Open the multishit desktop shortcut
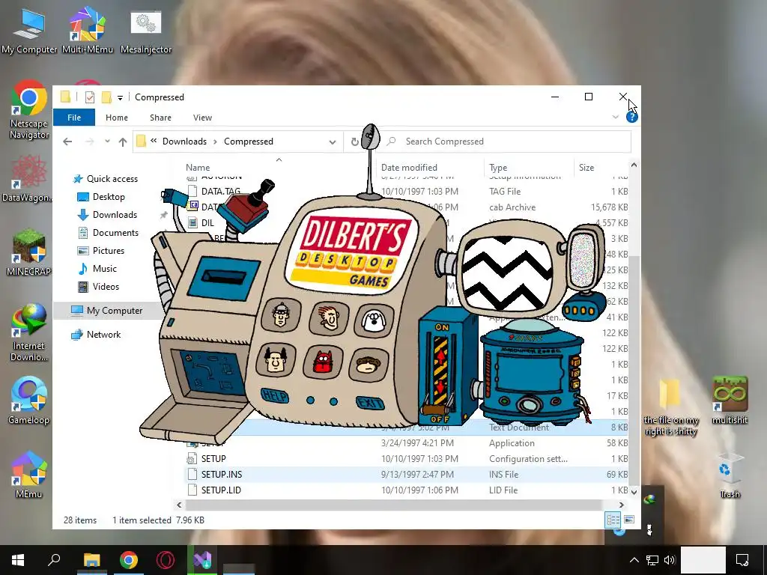 point(730,401)
